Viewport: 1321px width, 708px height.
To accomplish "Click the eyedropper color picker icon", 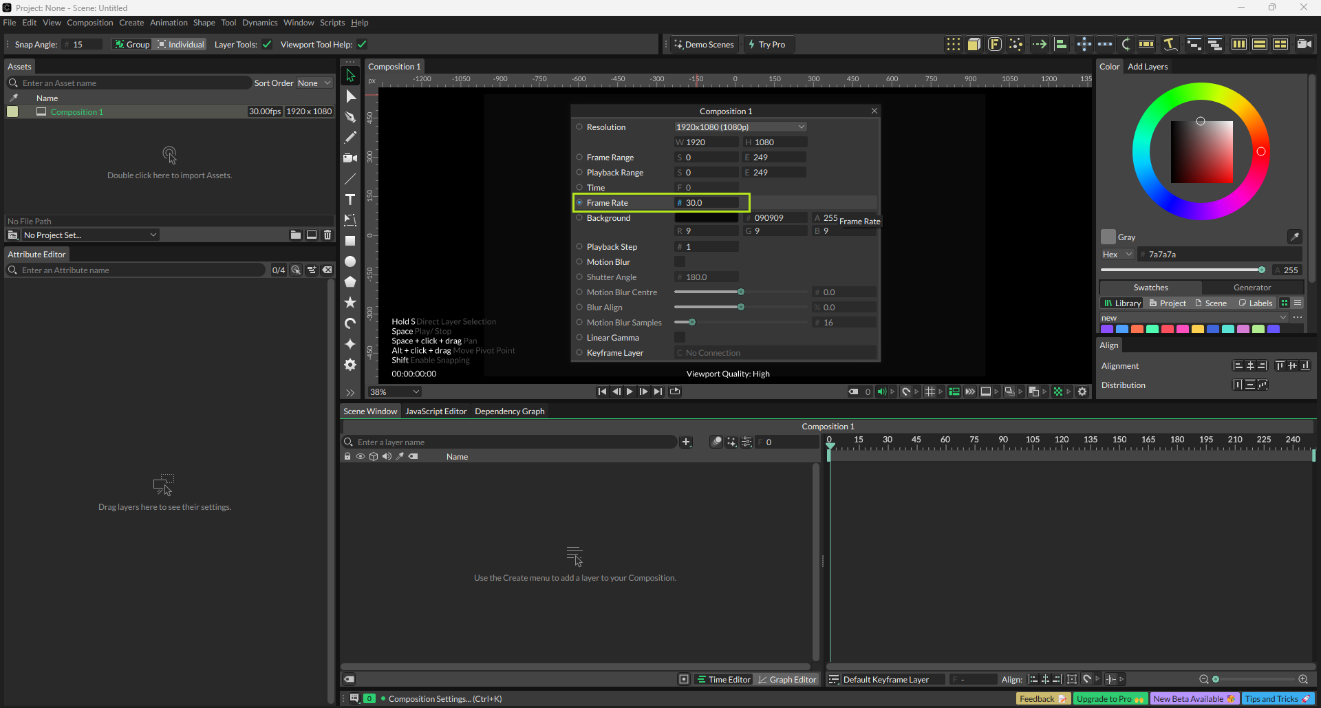I will [x=1294, y=237].
